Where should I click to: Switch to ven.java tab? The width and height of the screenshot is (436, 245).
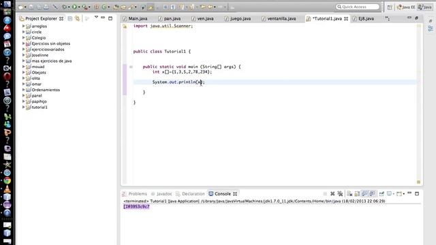(x=203, y=18)
